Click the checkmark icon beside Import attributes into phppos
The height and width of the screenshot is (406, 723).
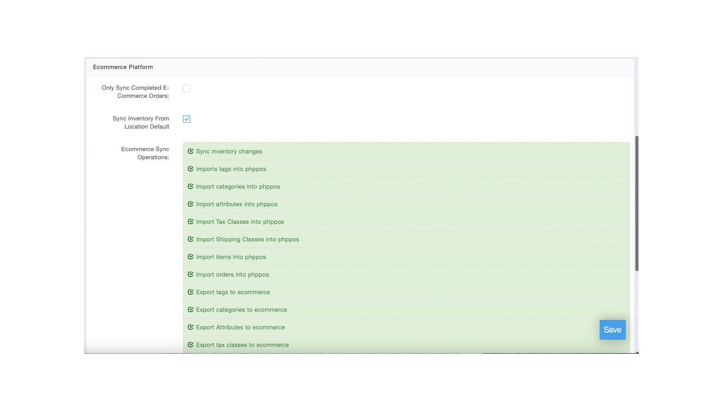(190, 204)
